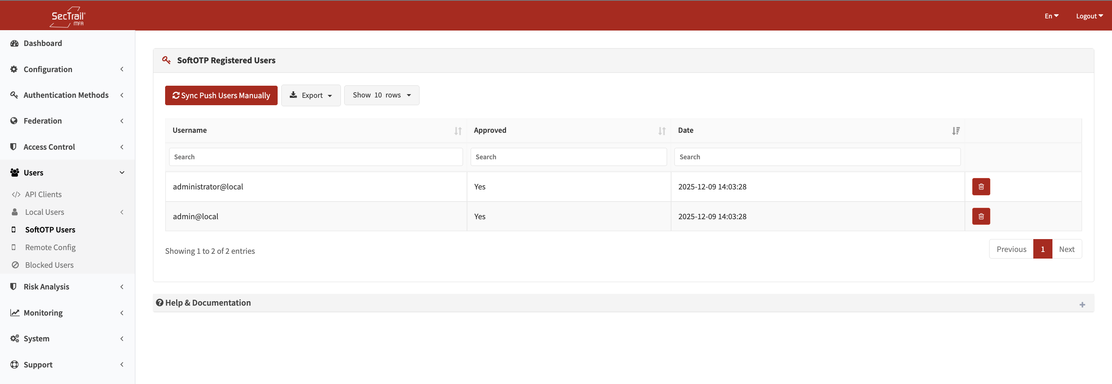This screenshot has width=1112, height=384.
Task: Expand the Configuration sidebar menu
Action: [x=67, y=69]
